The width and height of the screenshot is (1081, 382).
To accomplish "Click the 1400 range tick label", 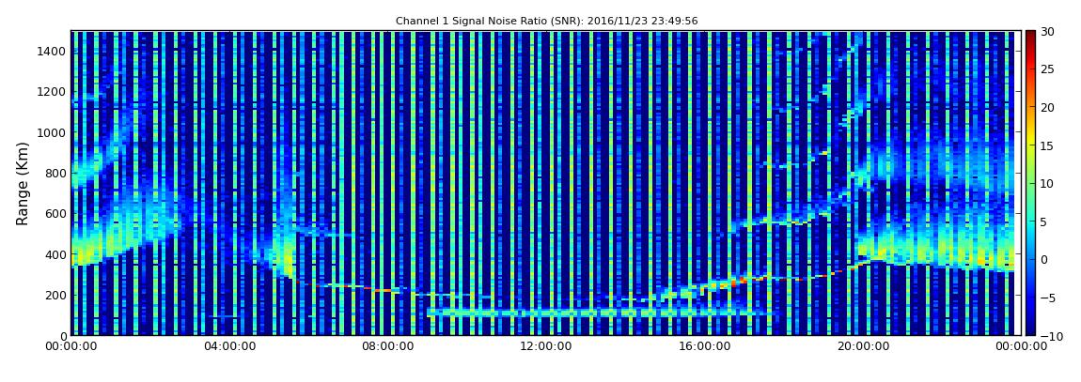I will [x=53, y=51].
